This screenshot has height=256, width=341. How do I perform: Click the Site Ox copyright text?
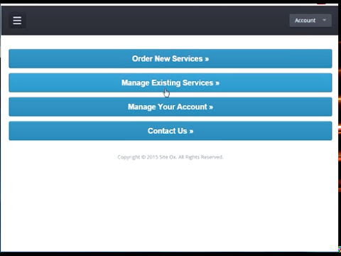[x=170, y=157]
